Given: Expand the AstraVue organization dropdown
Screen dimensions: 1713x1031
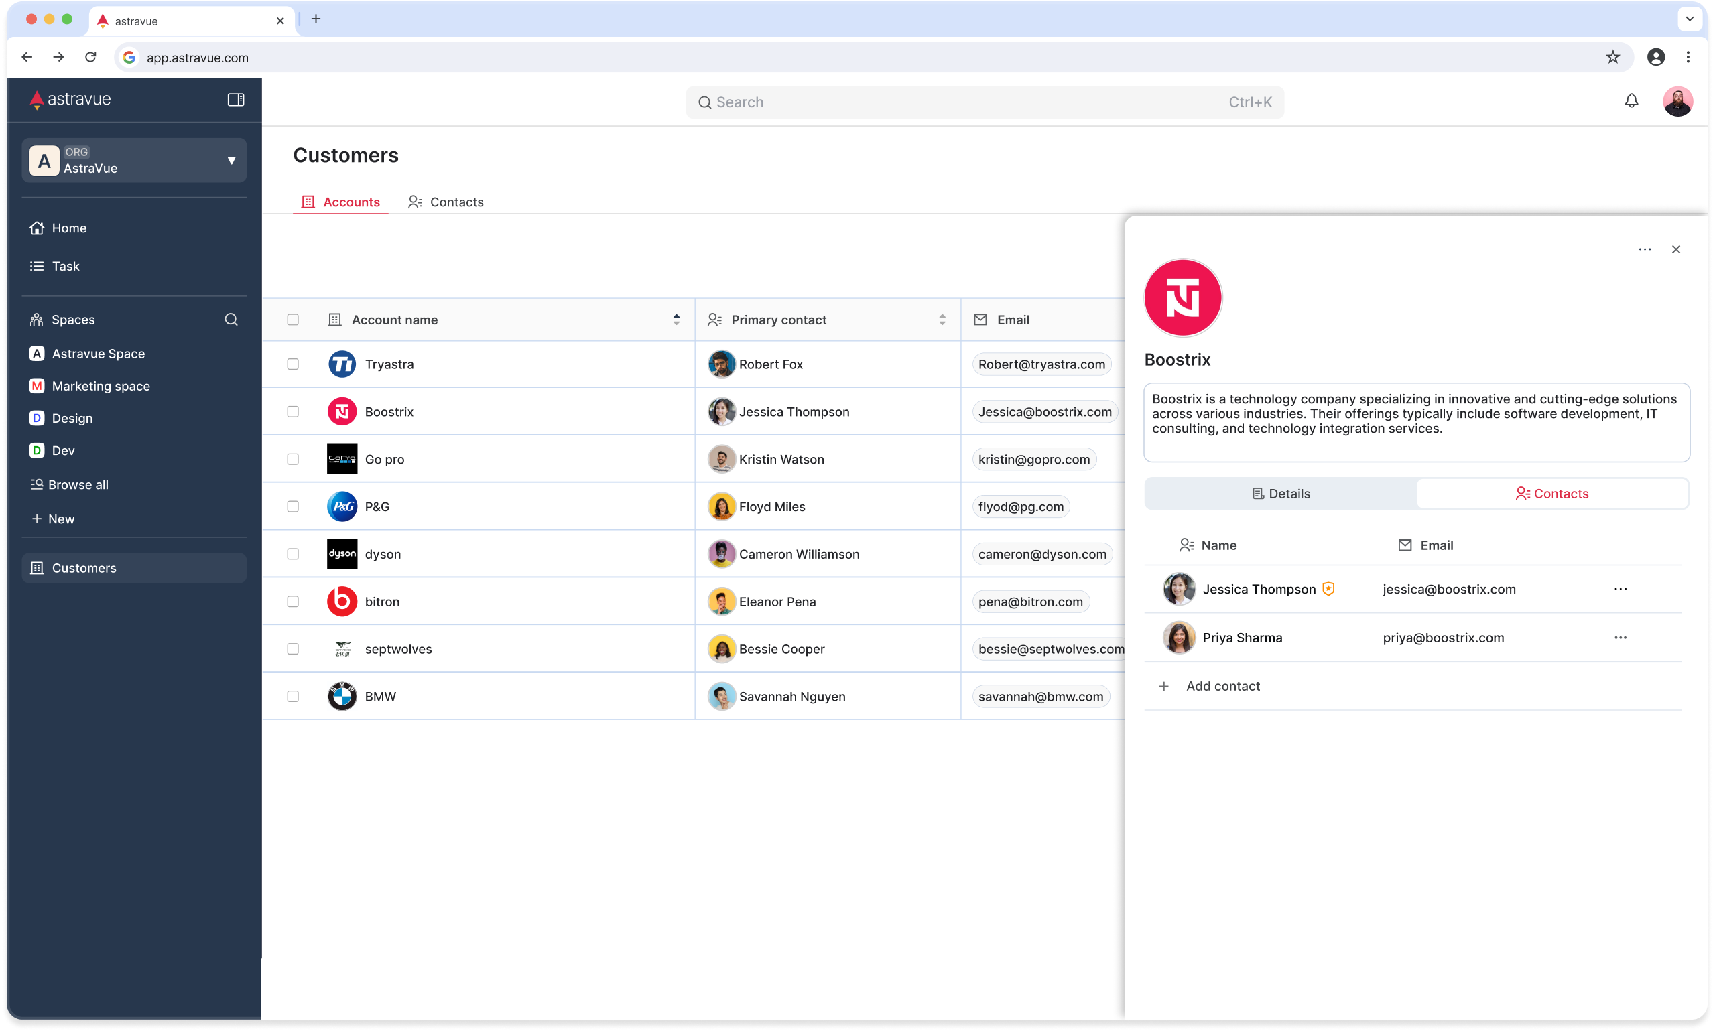Looking at the screenshot, I should click(x=231, y=161).
